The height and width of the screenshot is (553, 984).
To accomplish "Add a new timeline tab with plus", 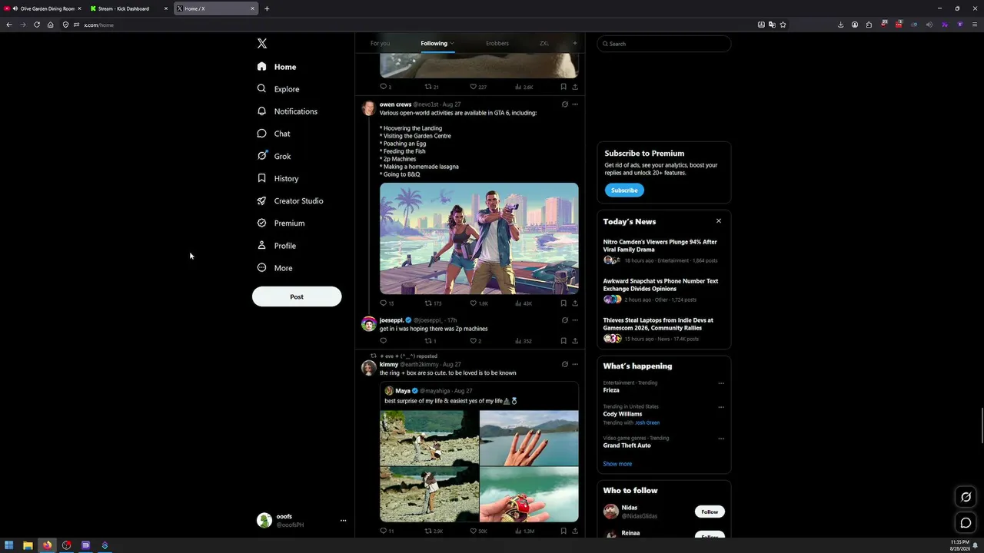I will [574, 43].
